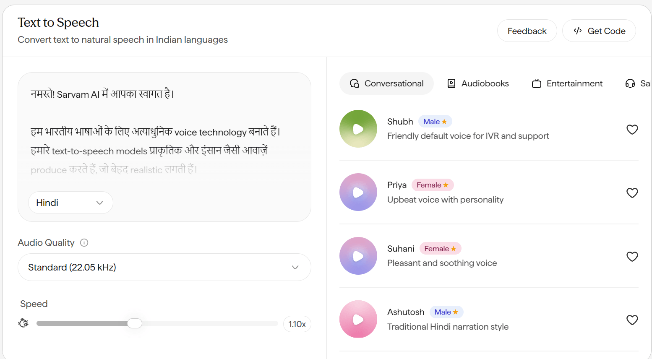The image size is (652, 359).
Task: Click the Female badge next to Suhani
Action: point(440,249)
